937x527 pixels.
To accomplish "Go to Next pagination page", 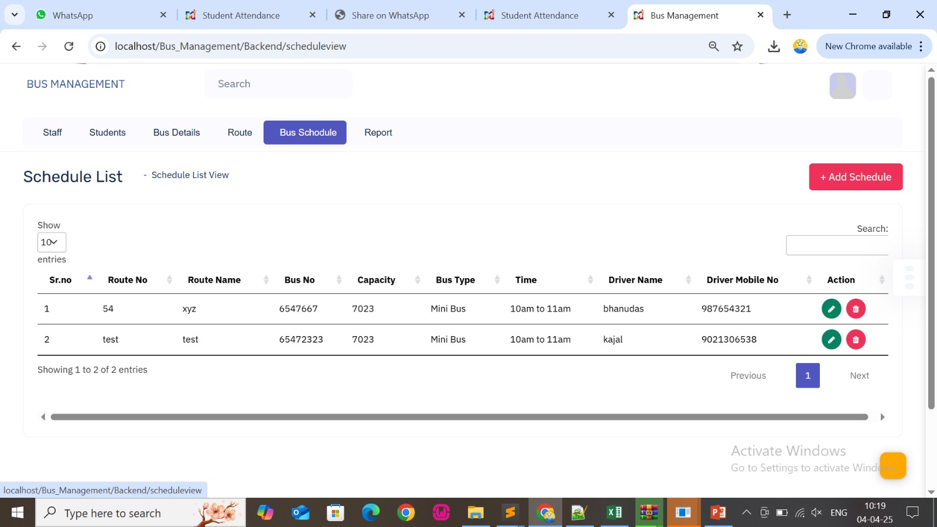I will pyautogui.click(x=859, y=376).
